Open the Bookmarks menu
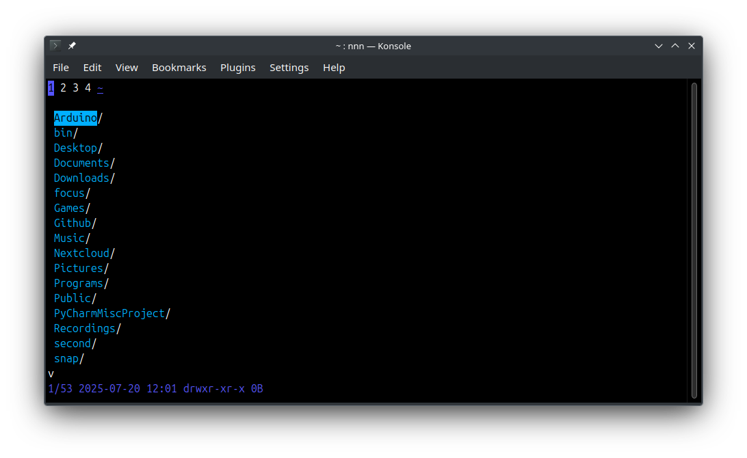747x458 pixels. [x=179, y=68]
